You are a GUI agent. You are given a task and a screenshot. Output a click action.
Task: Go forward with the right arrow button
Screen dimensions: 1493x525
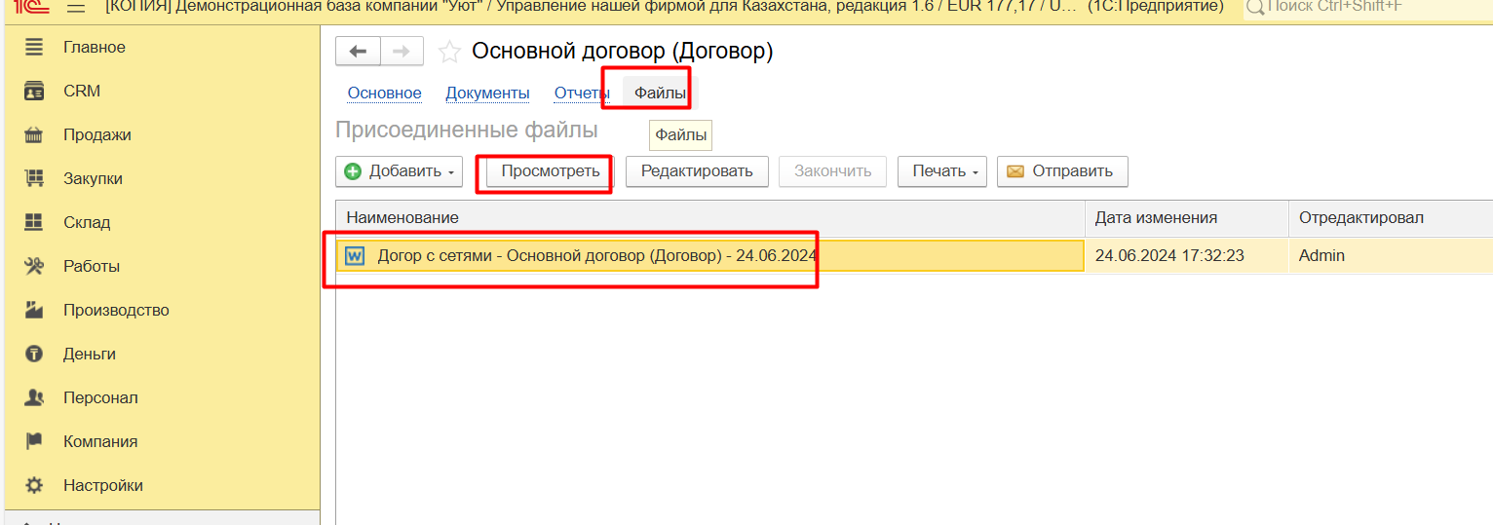tap(402, 52)
